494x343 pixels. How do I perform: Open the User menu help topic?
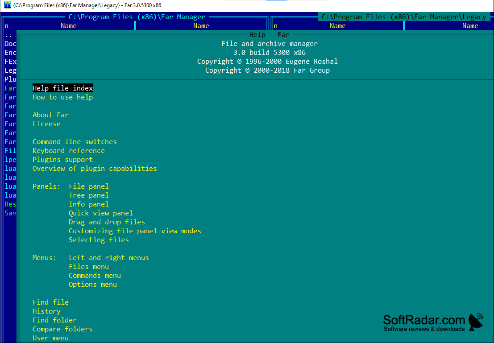50,338
